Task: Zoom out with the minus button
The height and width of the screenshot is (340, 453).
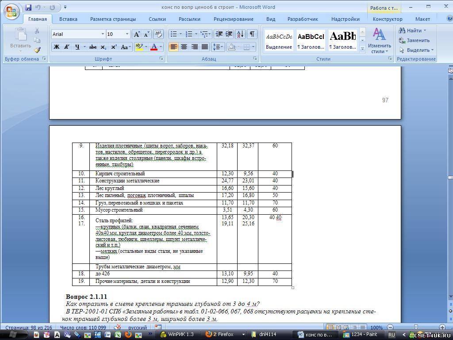Action: pyautogui.click(x=390, y=328)
